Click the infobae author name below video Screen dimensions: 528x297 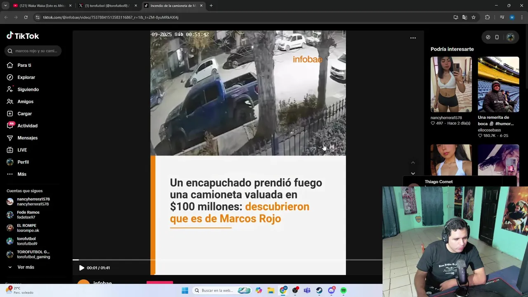pos(102,283)
